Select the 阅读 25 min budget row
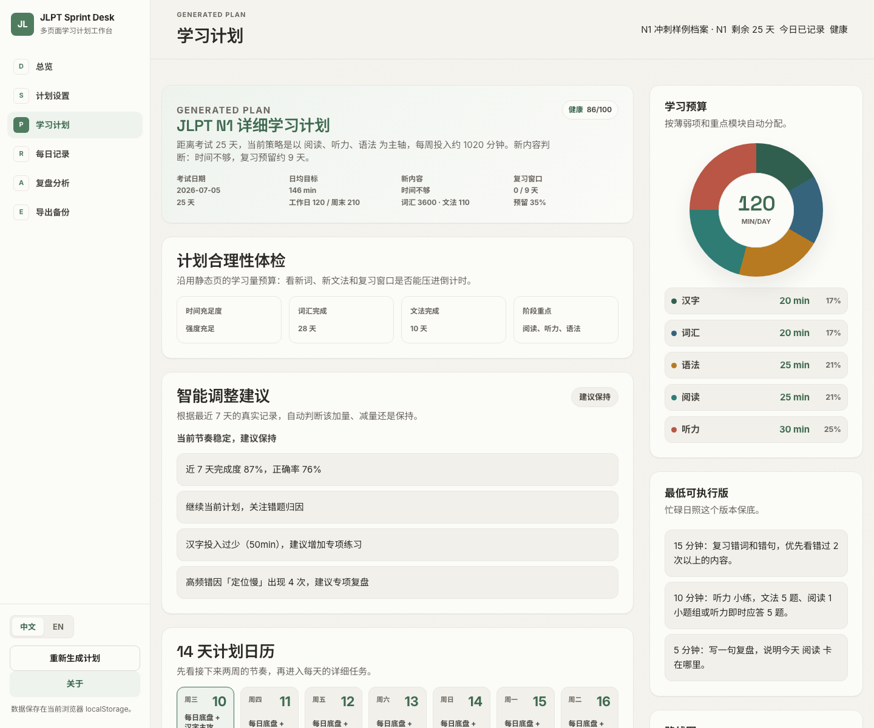Image resolution: width=874 pixels, height=728 pixels. 756,397
